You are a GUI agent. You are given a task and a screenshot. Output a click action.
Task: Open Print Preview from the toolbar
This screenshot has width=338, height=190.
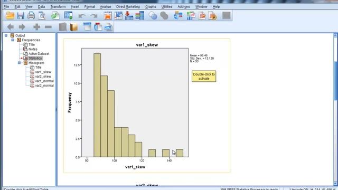pos(42,16)
